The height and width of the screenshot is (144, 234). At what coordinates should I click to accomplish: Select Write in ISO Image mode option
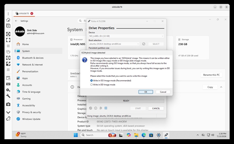pyautogui.click(x=111, y=80)
